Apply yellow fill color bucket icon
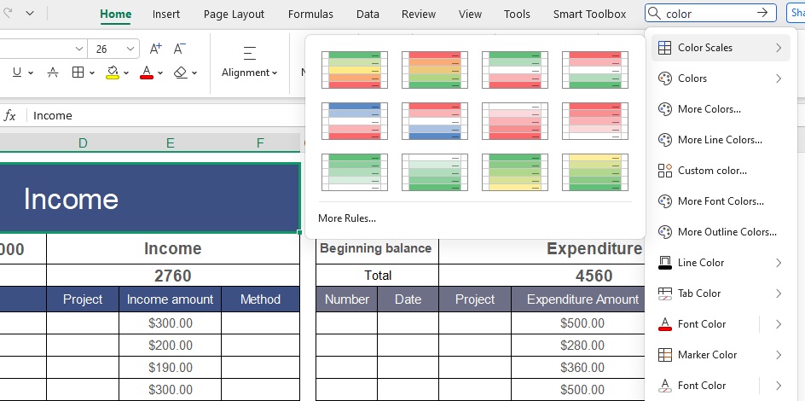Viewport: 805px width, 401px height. (113, 73)
